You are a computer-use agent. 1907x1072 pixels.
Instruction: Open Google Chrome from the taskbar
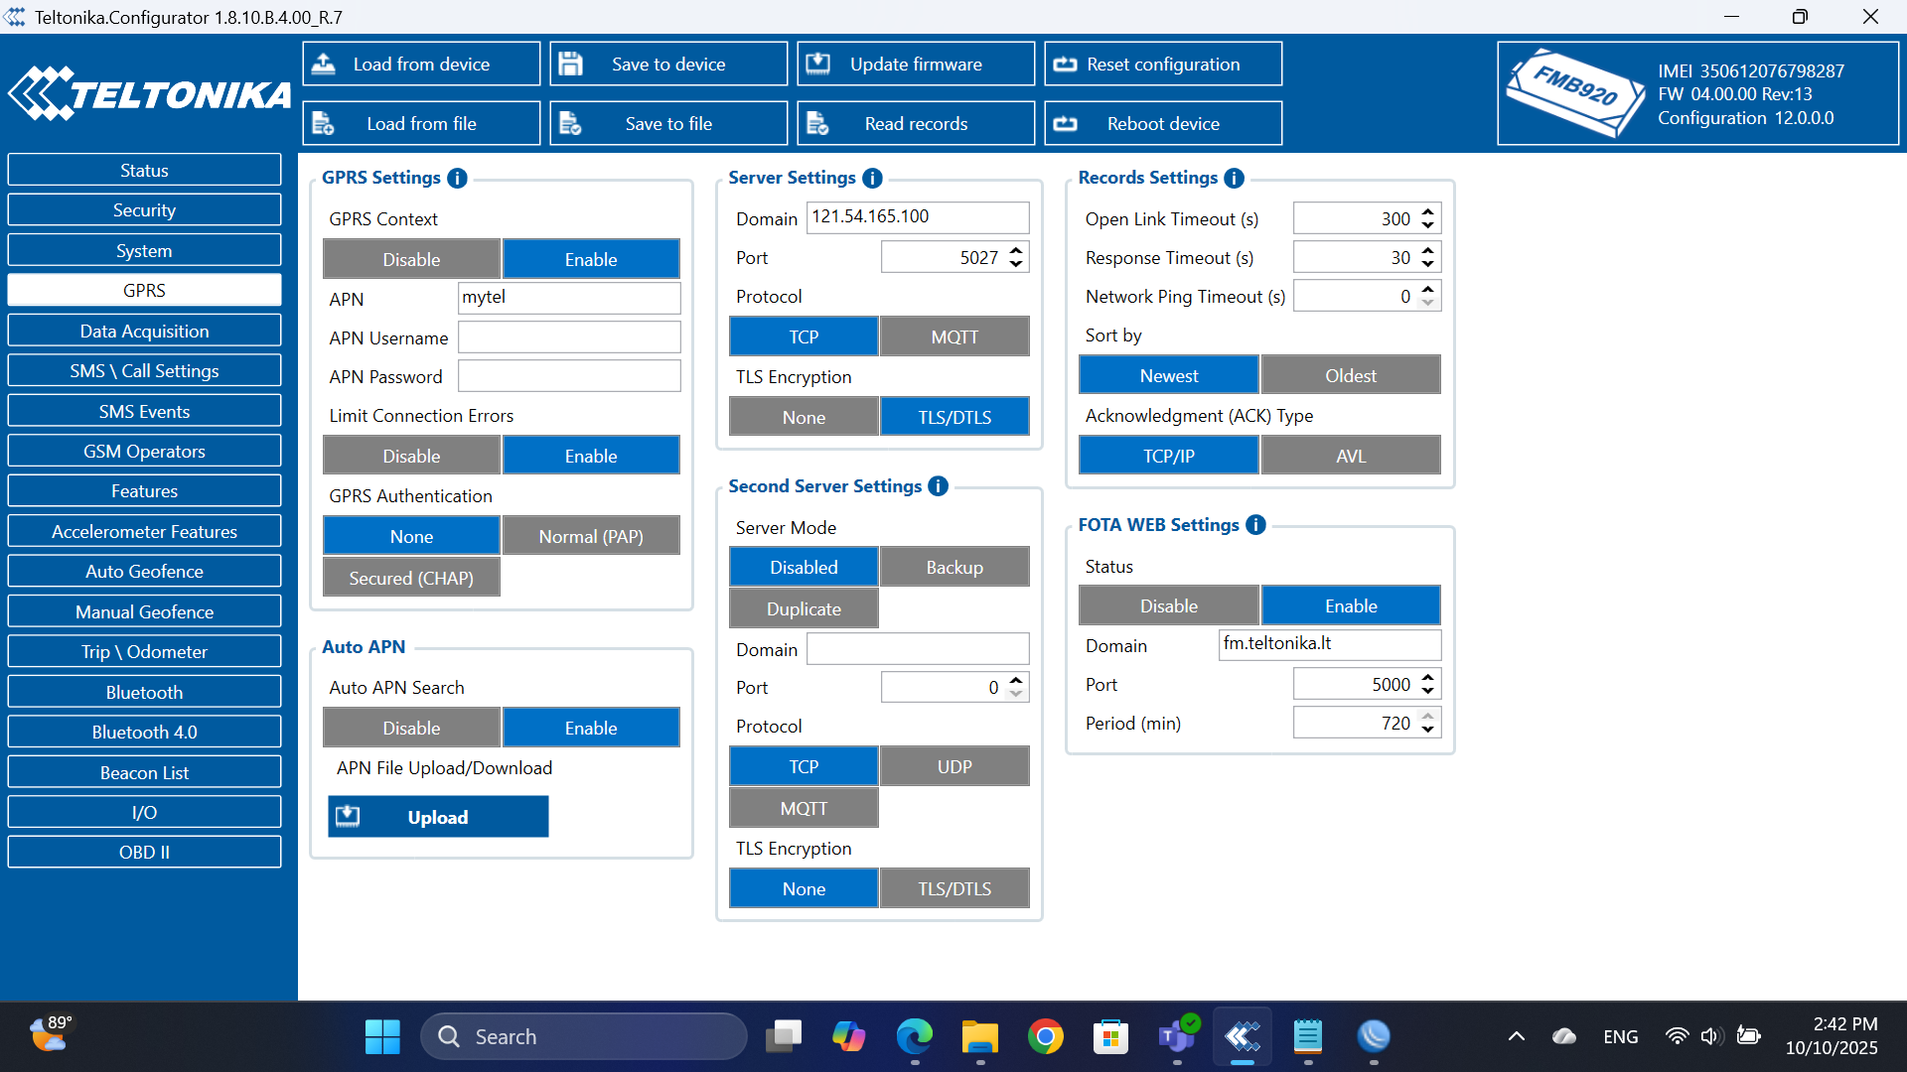click(x=1045, y=1037)
